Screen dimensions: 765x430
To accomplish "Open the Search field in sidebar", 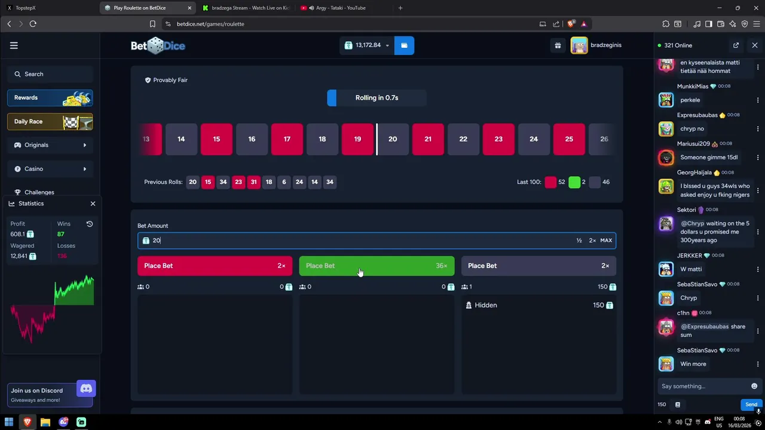I will click(x=50, y=74).
